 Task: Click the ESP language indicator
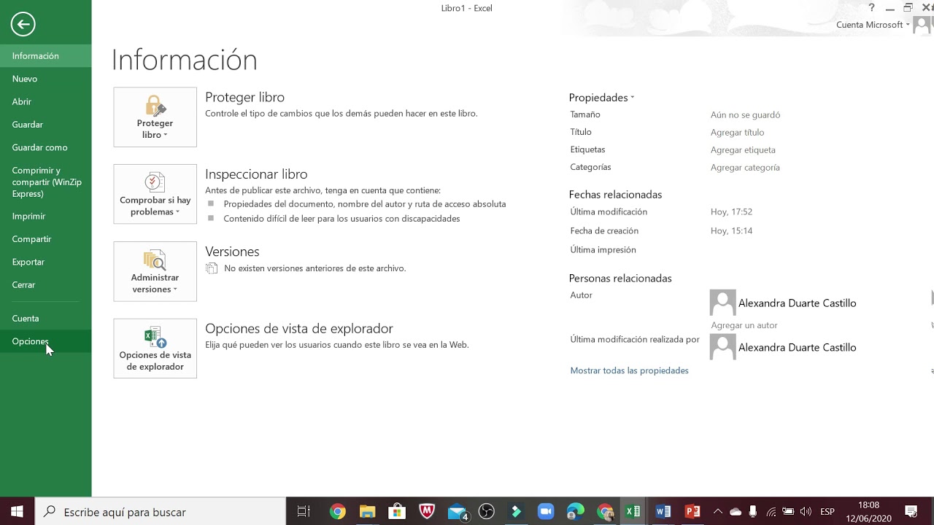point(827,512)
